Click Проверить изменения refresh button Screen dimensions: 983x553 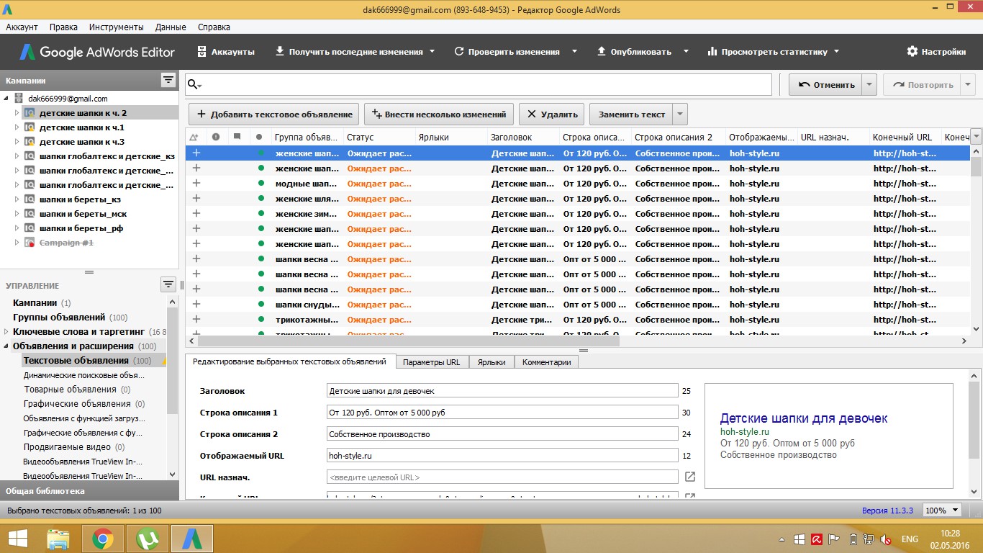coord(507,52)
